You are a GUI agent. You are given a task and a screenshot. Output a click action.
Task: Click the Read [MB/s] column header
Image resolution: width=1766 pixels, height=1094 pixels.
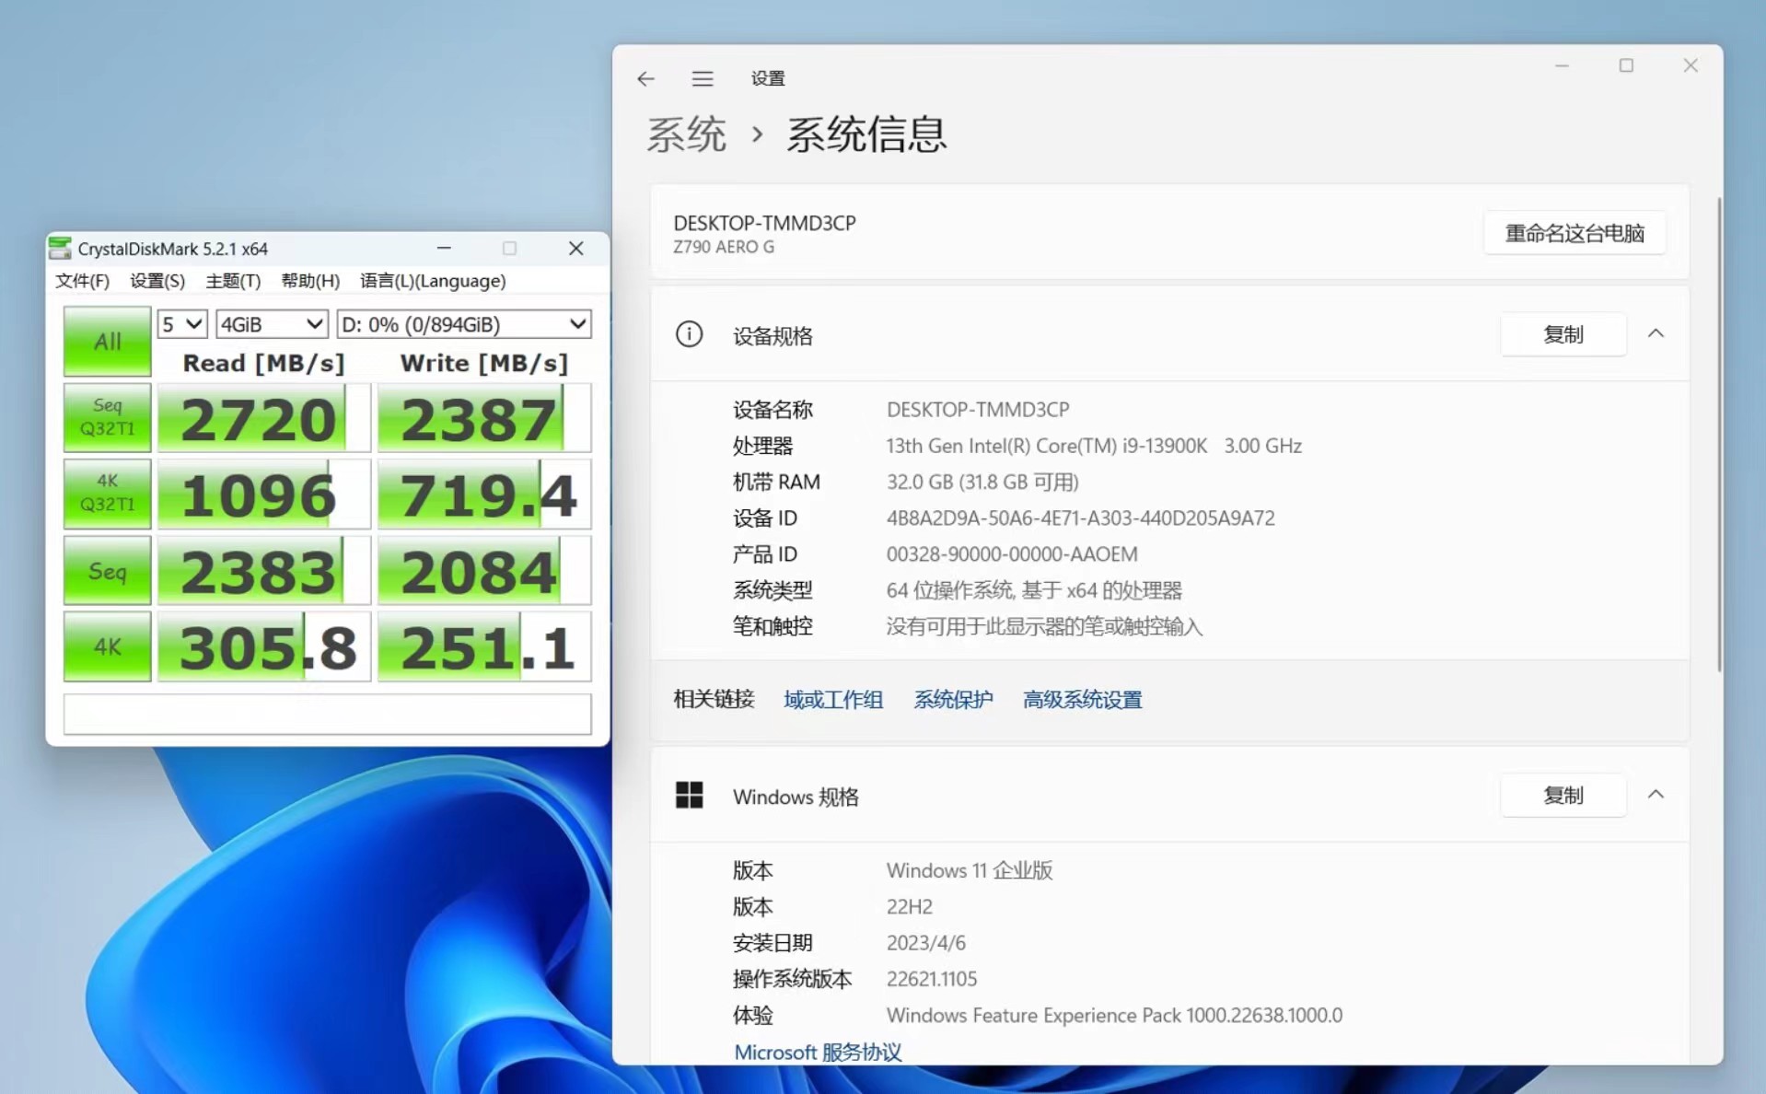point(263,363)
